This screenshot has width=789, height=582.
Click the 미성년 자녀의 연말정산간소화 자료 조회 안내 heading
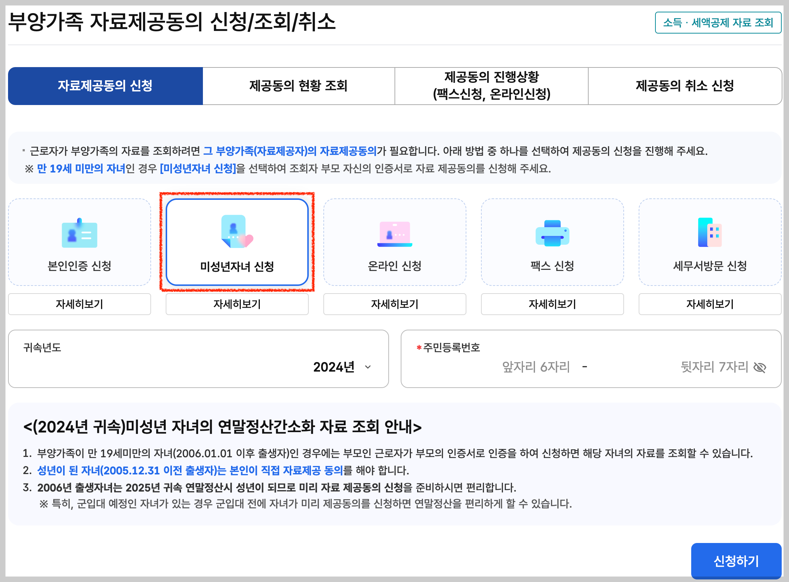click(x=222, y=427)
